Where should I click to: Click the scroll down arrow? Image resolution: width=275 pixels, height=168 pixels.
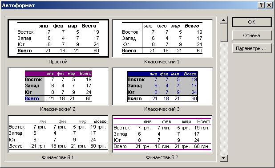pyautogui.click(x=224, y=158)
